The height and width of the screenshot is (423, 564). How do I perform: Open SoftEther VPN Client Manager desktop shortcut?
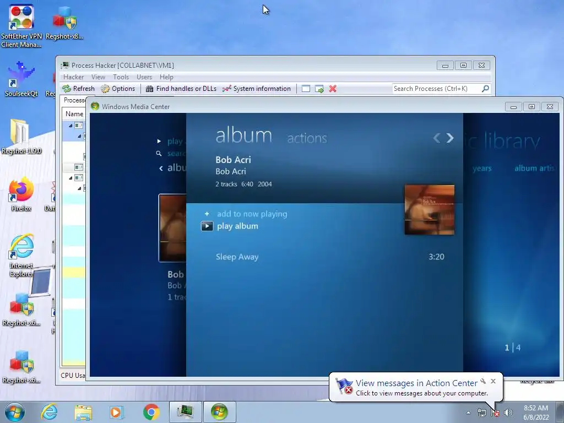pos(21,25)
